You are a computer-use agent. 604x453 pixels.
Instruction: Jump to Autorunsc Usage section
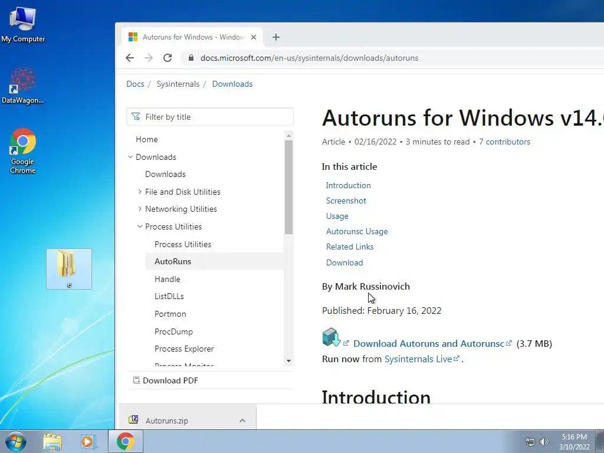click(357, 231)
